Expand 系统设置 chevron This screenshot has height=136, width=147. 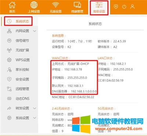pyautogui.click(x=35, y=118)
